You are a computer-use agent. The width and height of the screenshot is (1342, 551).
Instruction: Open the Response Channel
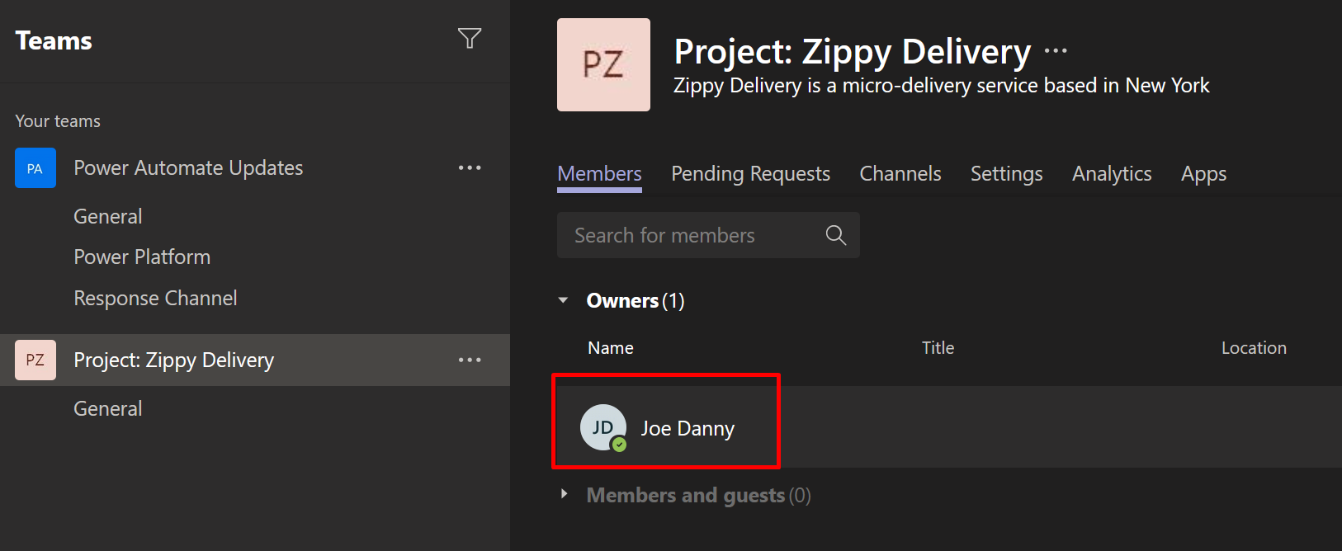[155, 298]
